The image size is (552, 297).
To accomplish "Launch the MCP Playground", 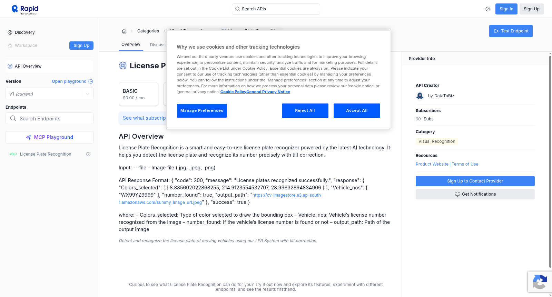I will (49, 137).
